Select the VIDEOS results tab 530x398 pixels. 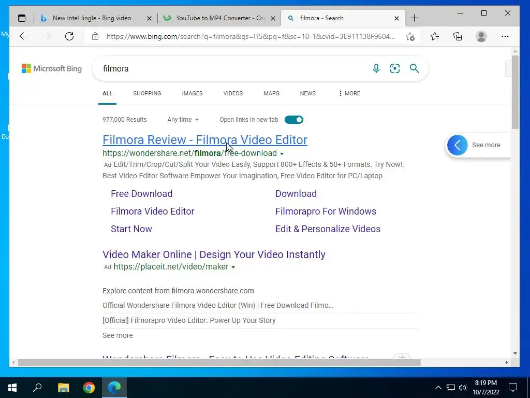(233, 93)
